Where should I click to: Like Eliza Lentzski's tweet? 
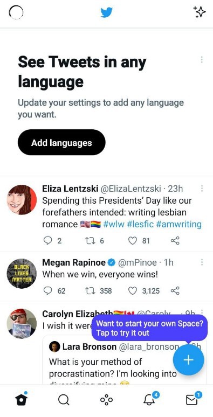[132, 241]
